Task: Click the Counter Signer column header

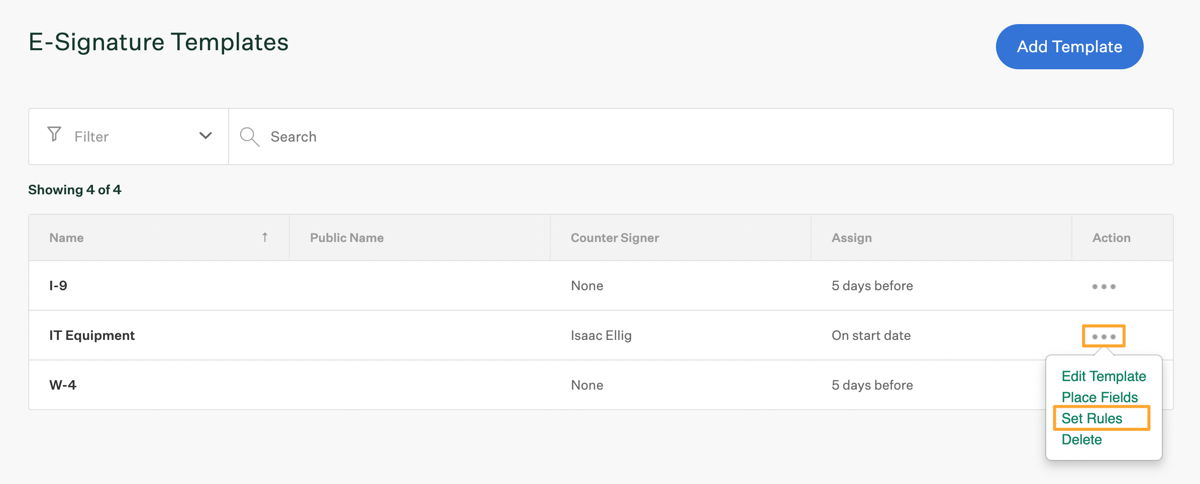Action: pos(615,237)
